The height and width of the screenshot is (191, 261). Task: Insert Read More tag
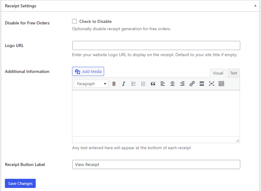click(202, 84)
